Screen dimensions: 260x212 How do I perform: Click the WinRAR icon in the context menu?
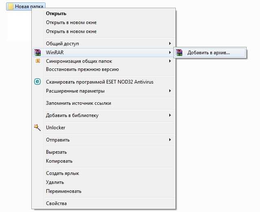pos(37,53)
